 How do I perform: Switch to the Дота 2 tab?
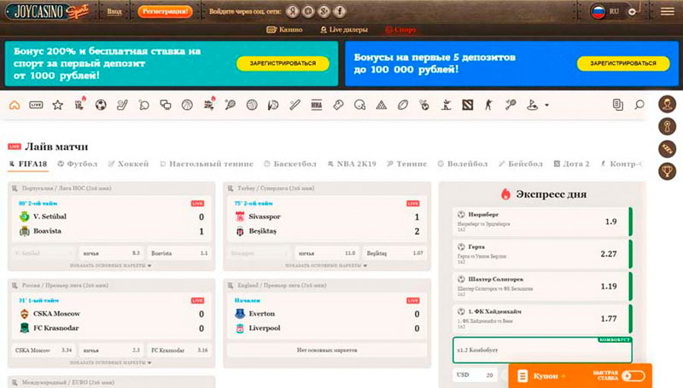tap(571, 164)
